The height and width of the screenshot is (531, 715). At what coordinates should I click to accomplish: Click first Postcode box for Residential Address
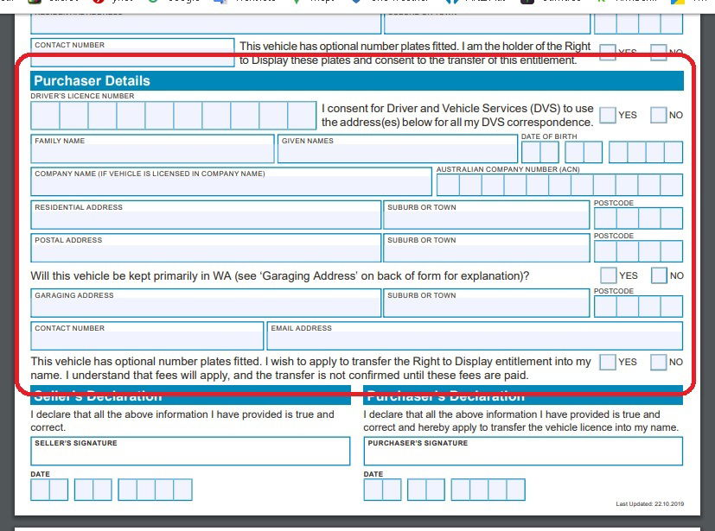pyautogui.click(x=605, y=218)
